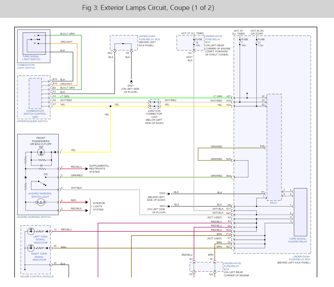Viewport: 334px width, 287px height.
Task: Click the G502 ground connection point
Action: coord(168,193)
